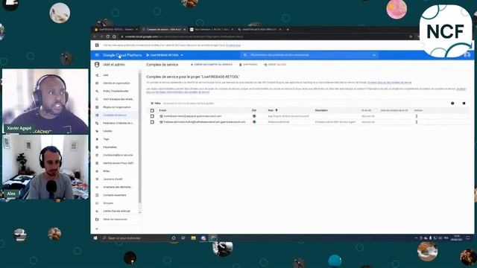Click the Google Cloud Platform logo text

(122, 55)
